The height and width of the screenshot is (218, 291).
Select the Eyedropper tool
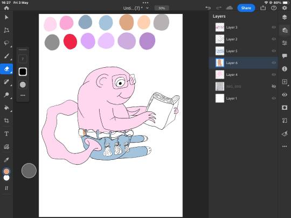pos(6,160)
